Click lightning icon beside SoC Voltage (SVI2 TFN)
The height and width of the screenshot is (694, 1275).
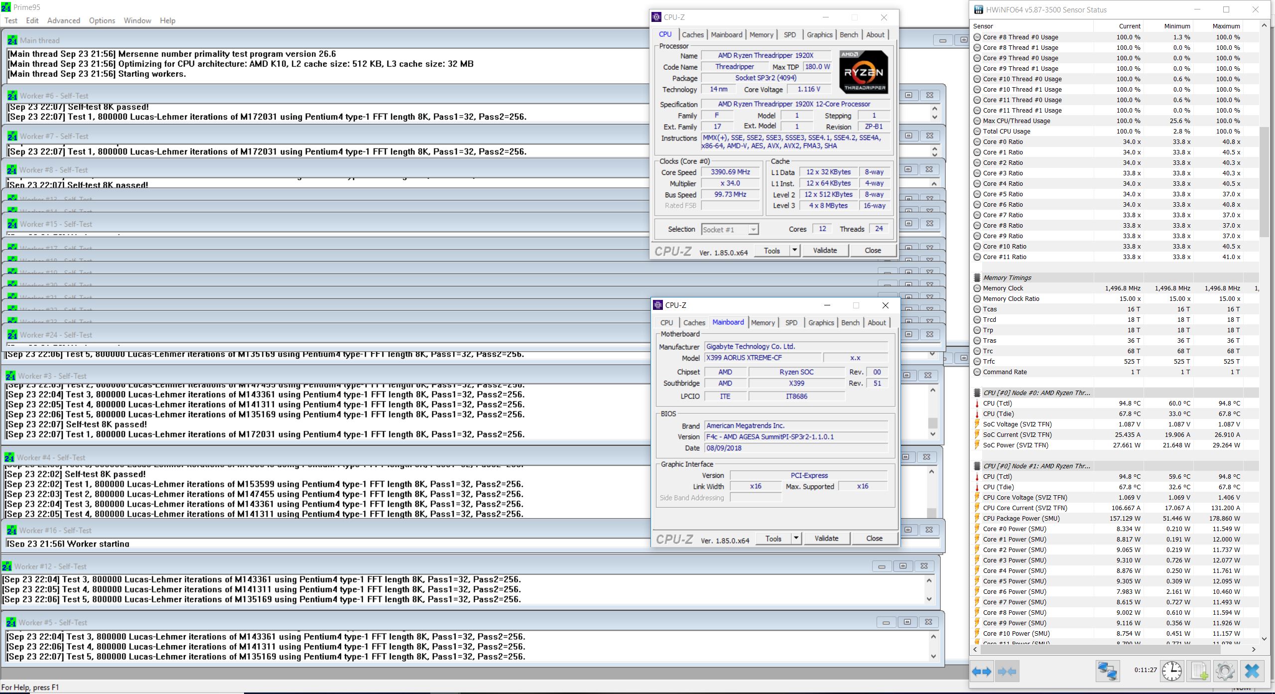(x=977, y=424)
